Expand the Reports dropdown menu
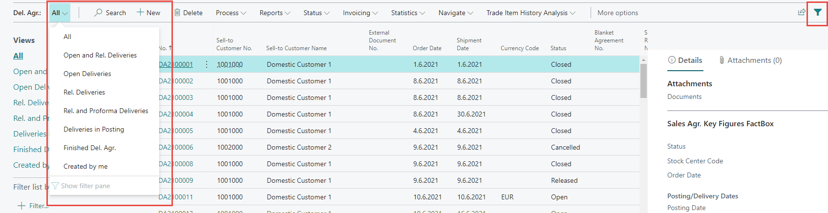The width and height of the screenshot is (828, 213). tap(275, 13)
